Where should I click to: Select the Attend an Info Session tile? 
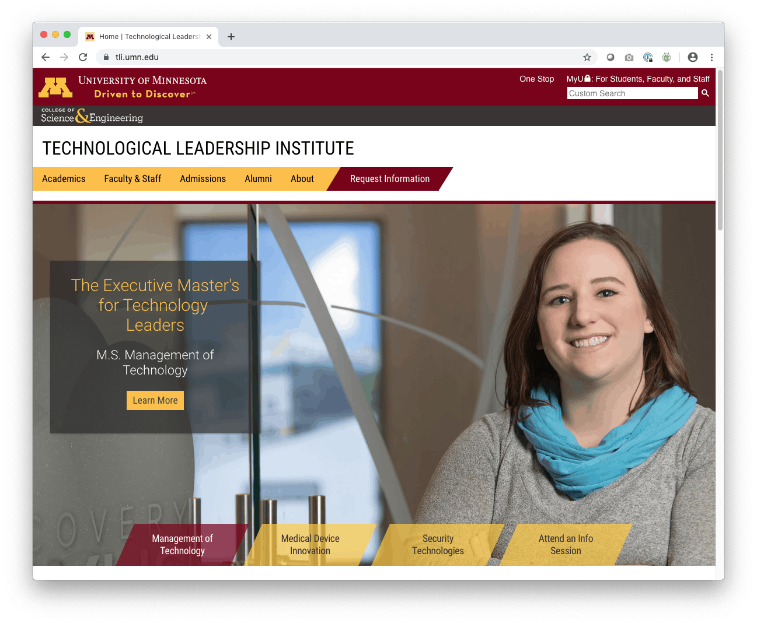[x=566, y=545]
